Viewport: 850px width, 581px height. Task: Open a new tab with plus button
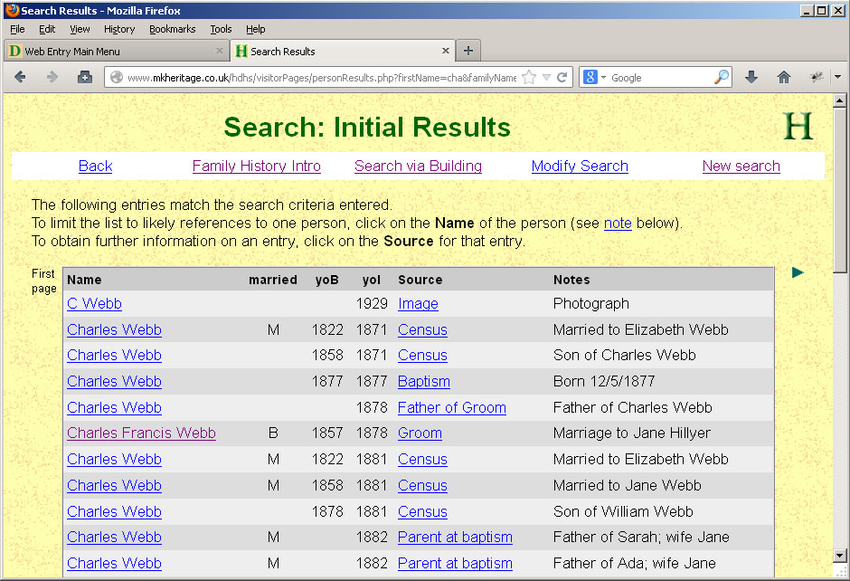[x=467, y=51]
